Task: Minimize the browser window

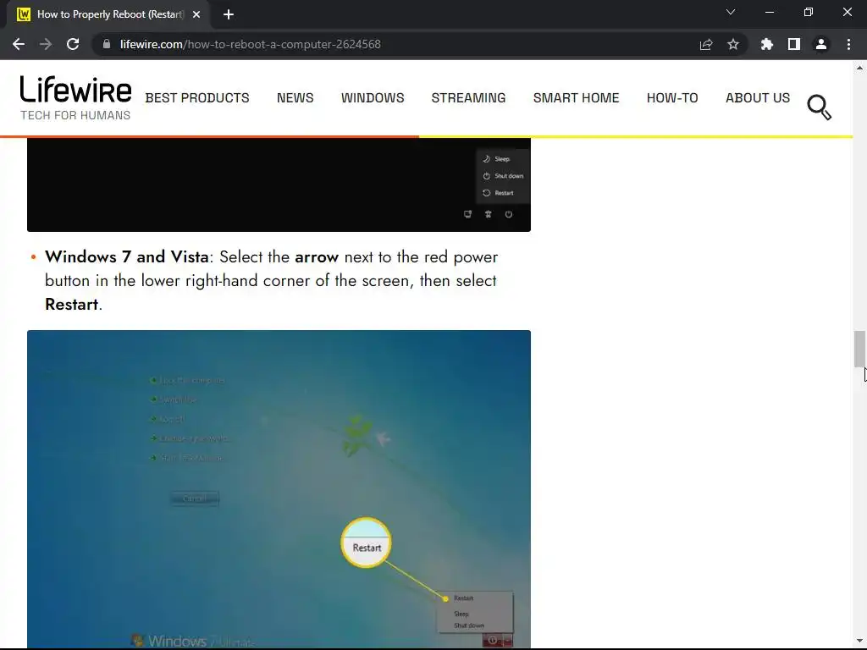Action: coord(769,12)
